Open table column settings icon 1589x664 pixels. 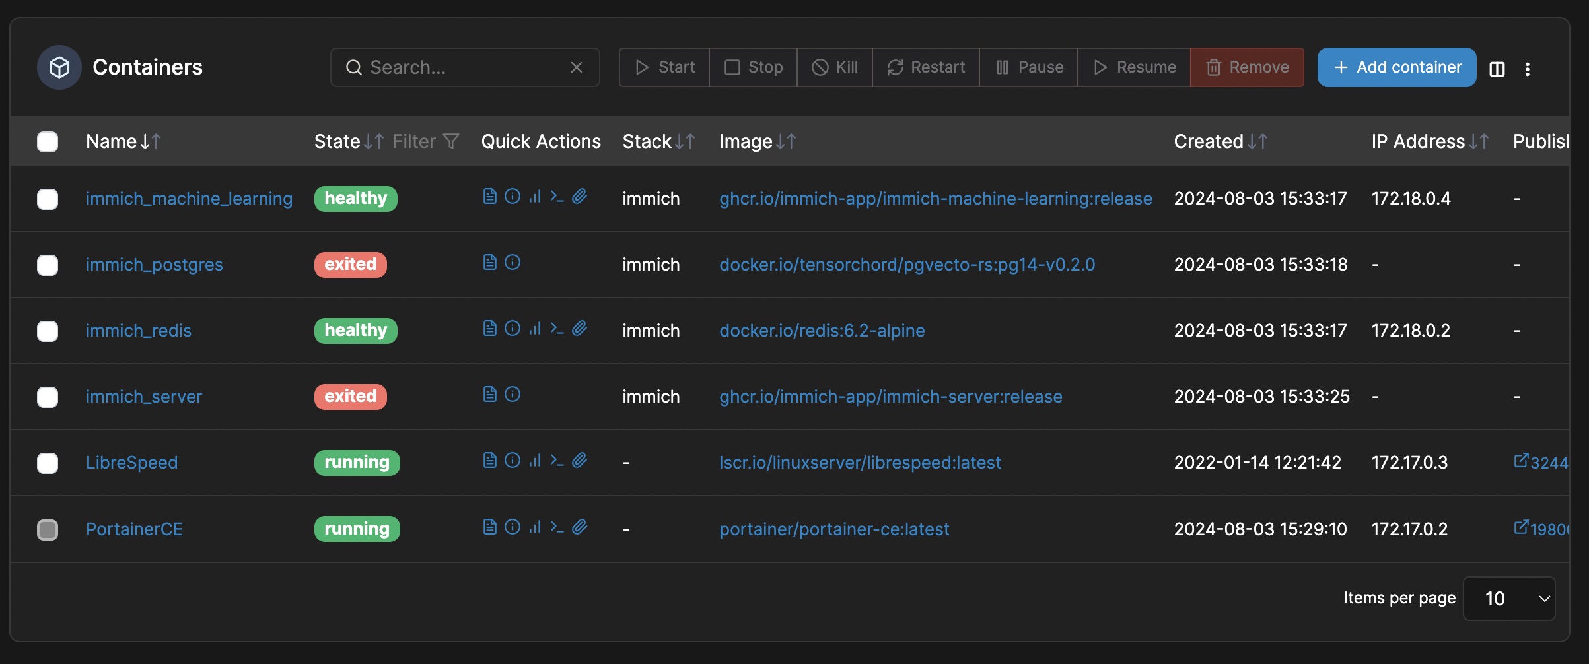[1497, 69]
